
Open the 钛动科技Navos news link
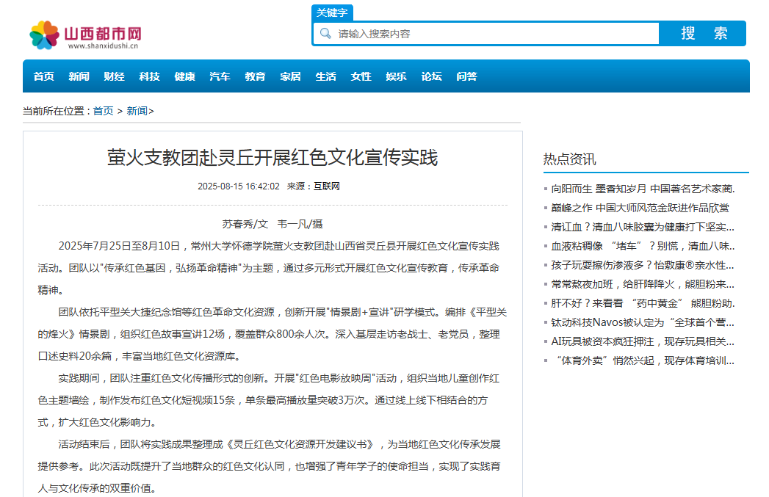point(643,322)
